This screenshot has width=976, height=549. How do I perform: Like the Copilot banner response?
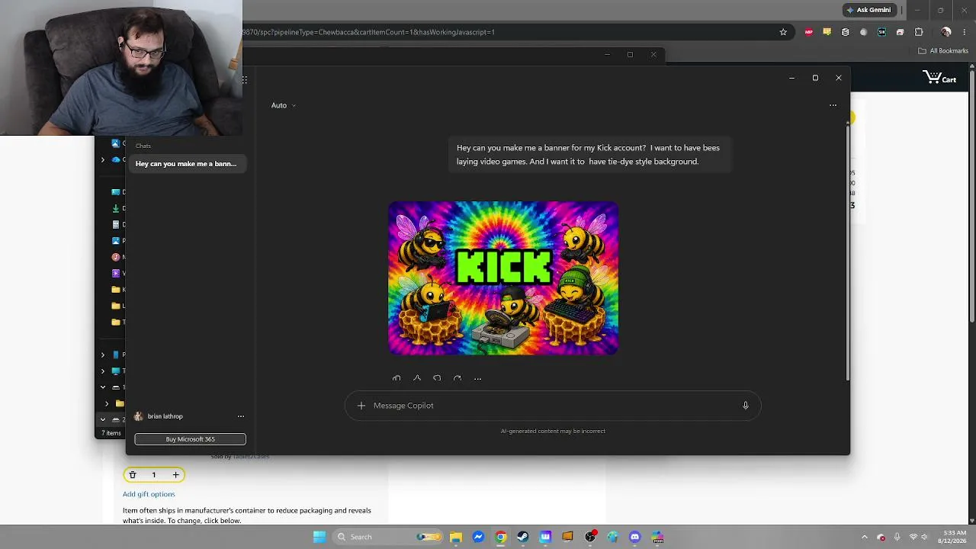tap(396, 378)
